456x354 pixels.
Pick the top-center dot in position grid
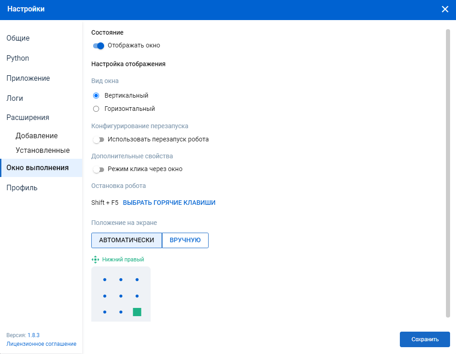(x=121, y=280)
